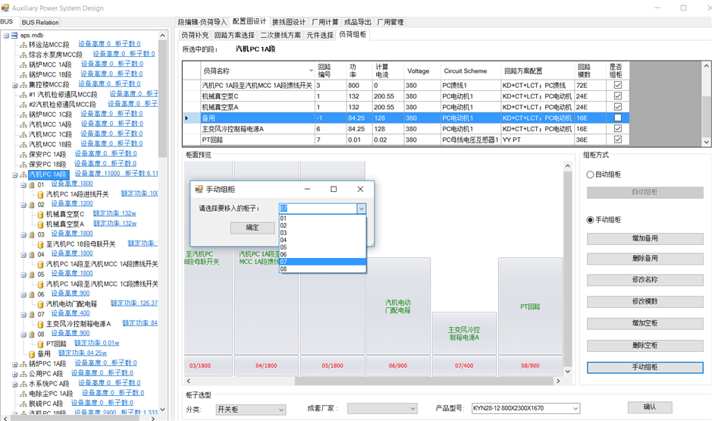Check the 是否组柜 box for 备用 row

(617, 118)
